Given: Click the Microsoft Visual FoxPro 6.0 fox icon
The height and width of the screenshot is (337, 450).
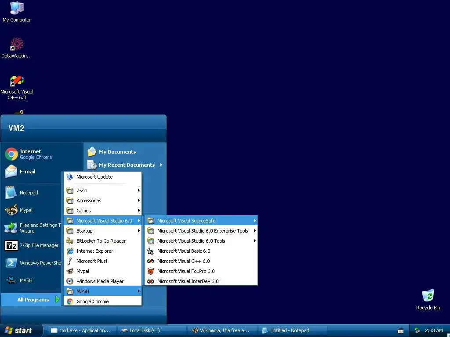Looking at the screenshot, I should coord(151,271).
